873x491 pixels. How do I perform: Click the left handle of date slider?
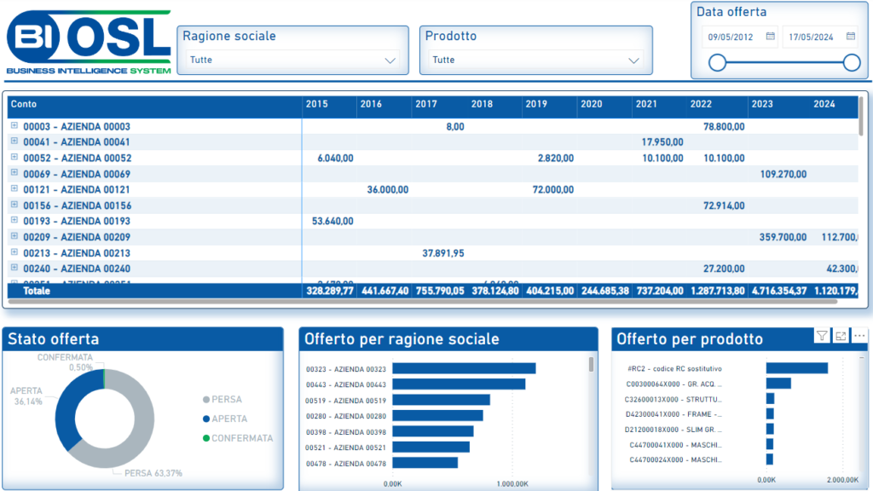point(718,62)
